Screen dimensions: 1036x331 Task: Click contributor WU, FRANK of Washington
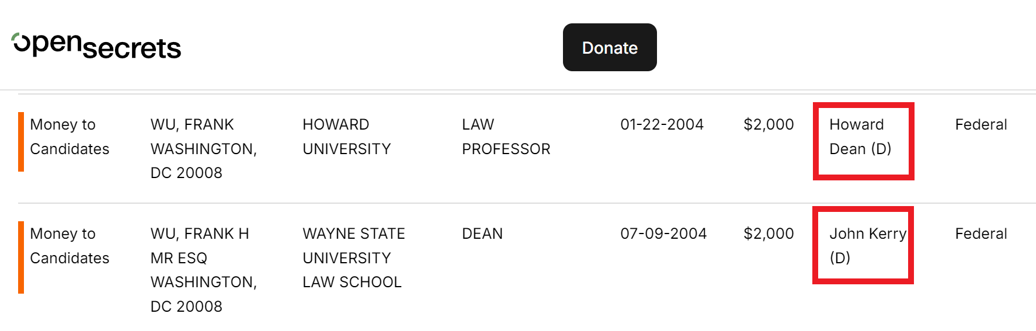[x=204, y=148]
